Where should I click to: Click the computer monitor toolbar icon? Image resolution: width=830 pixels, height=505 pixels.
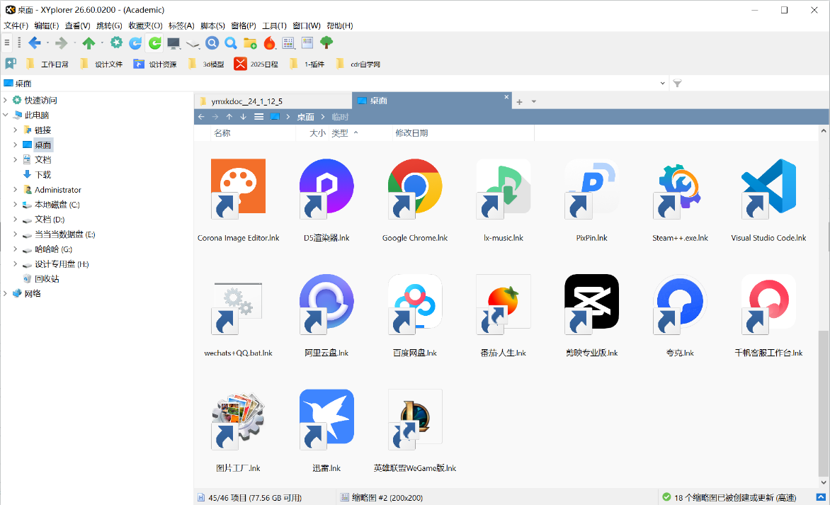click(174, 43)
